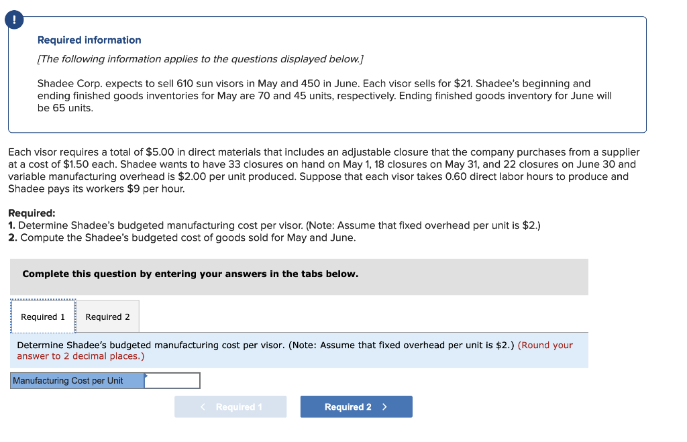Screen dimensions: 687x442
Task: Click the bold 'Required:' heading
Action: [32, 213]
